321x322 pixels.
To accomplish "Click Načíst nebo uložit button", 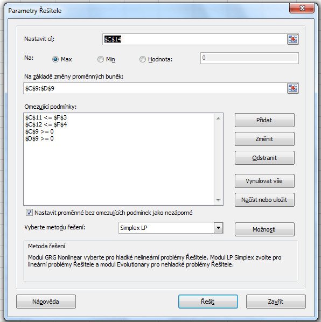I will coord(264,200).
